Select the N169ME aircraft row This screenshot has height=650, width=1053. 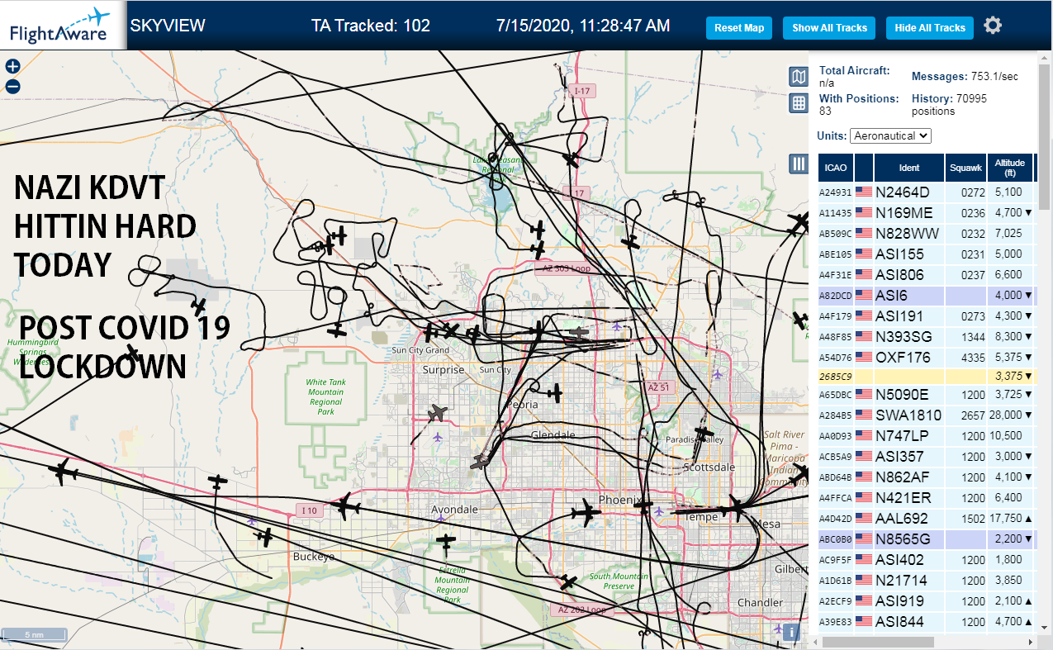pos(926,212)
